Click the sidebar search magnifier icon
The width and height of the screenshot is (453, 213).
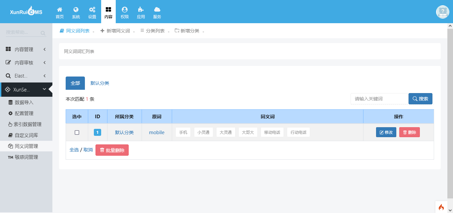[x=43, y=33]
